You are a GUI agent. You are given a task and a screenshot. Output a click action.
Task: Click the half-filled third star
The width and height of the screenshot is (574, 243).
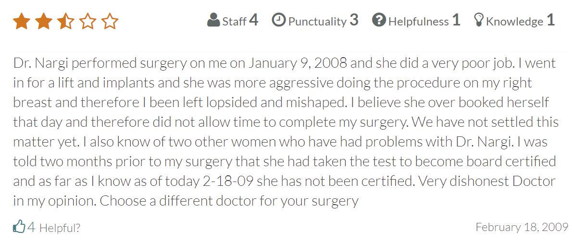point(65,22)
